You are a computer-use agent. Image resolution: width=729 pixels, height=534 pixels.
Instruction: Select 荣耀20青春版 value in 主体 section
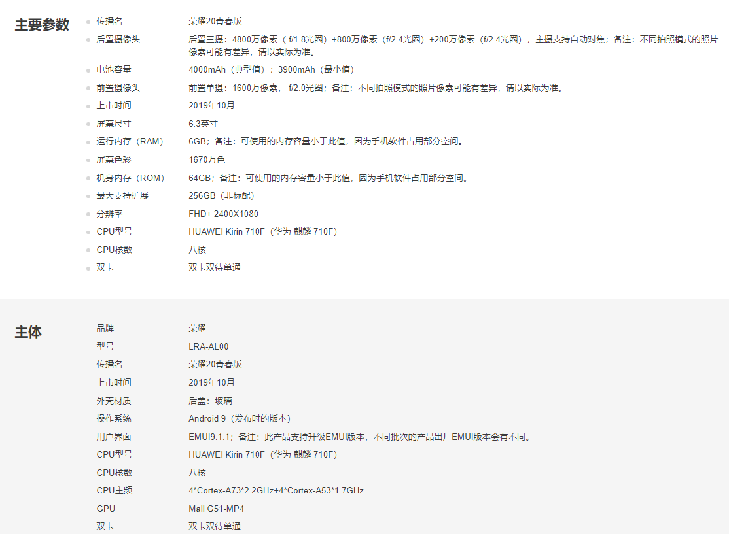tap(215, 364)
